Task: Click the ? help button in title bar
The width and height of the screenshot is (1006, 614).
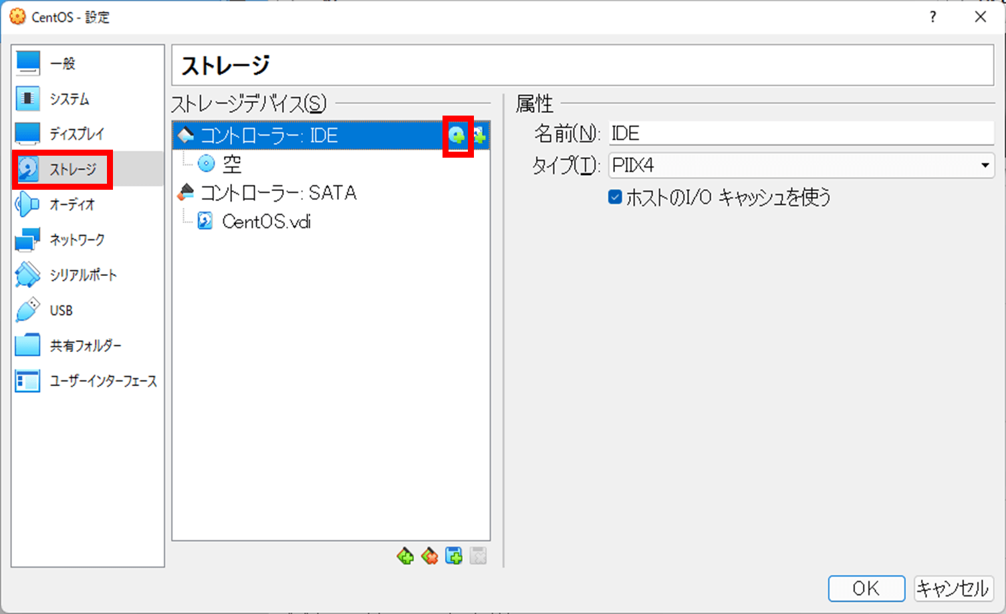Action: tap(933, 17)
